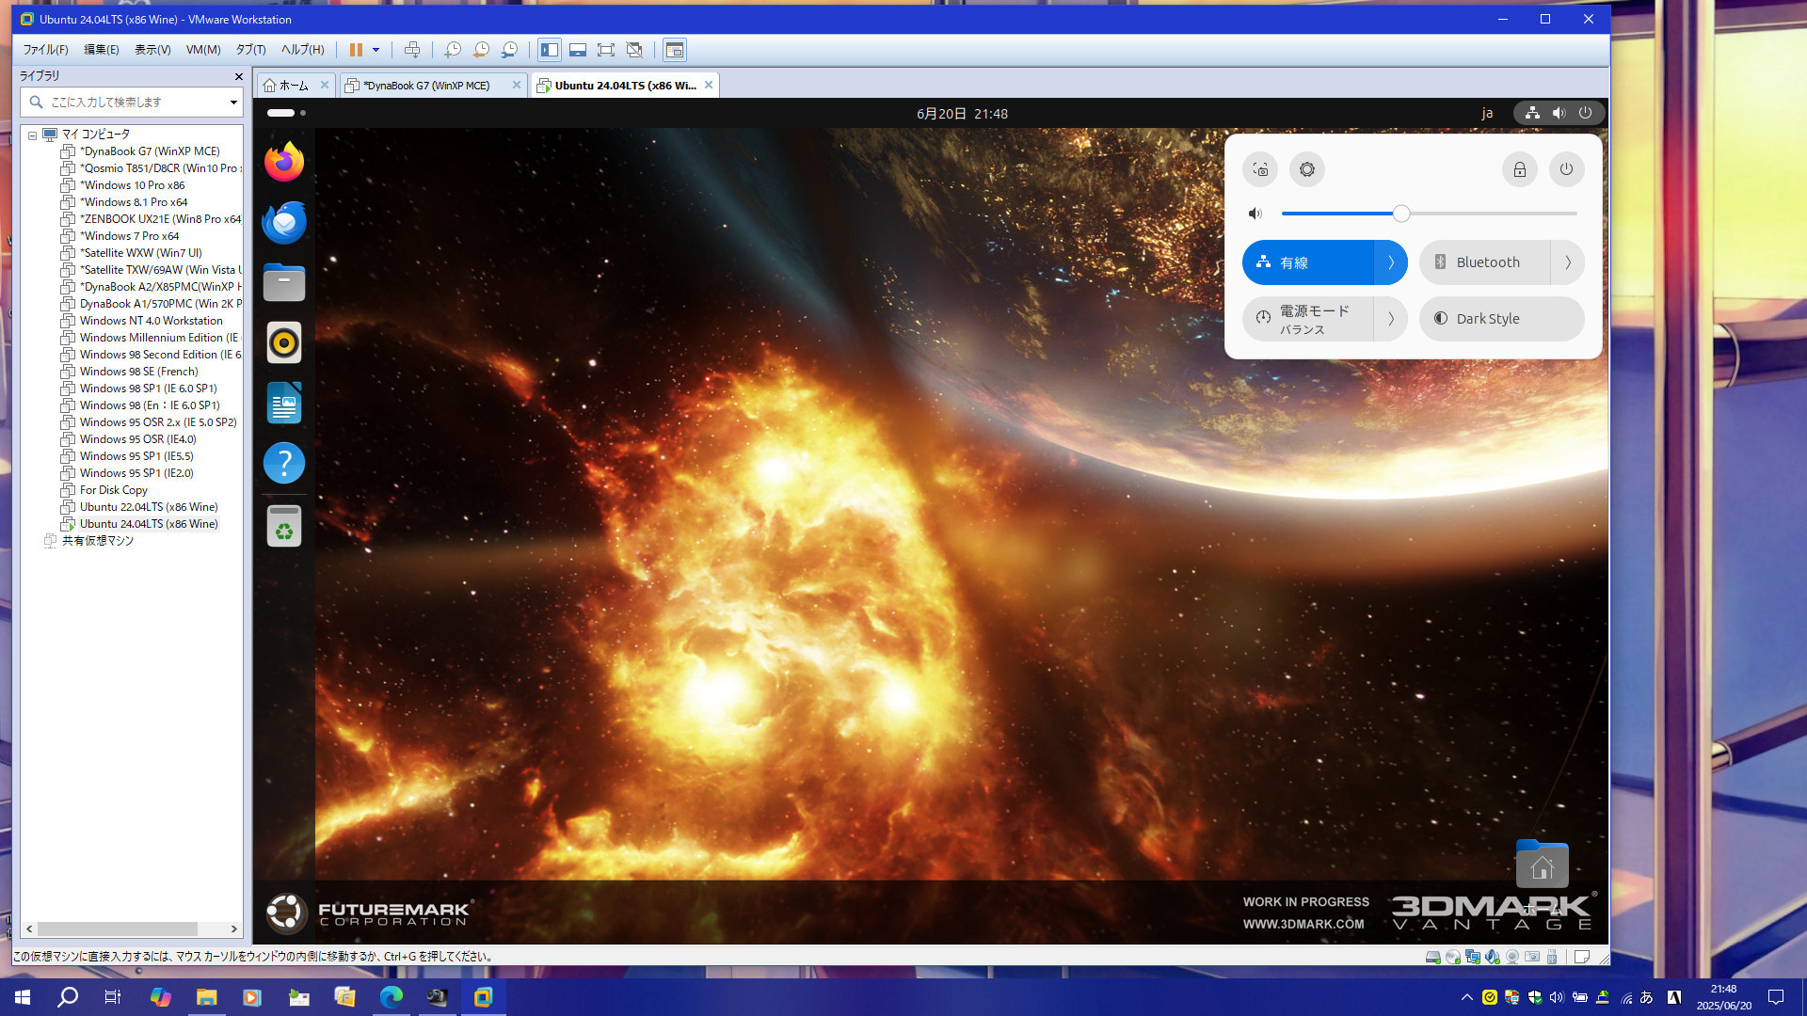This screenshot has width=1807, height=1016.
Task: Open the library search filter dropdown arrow
Action: (x=233, y=102)
